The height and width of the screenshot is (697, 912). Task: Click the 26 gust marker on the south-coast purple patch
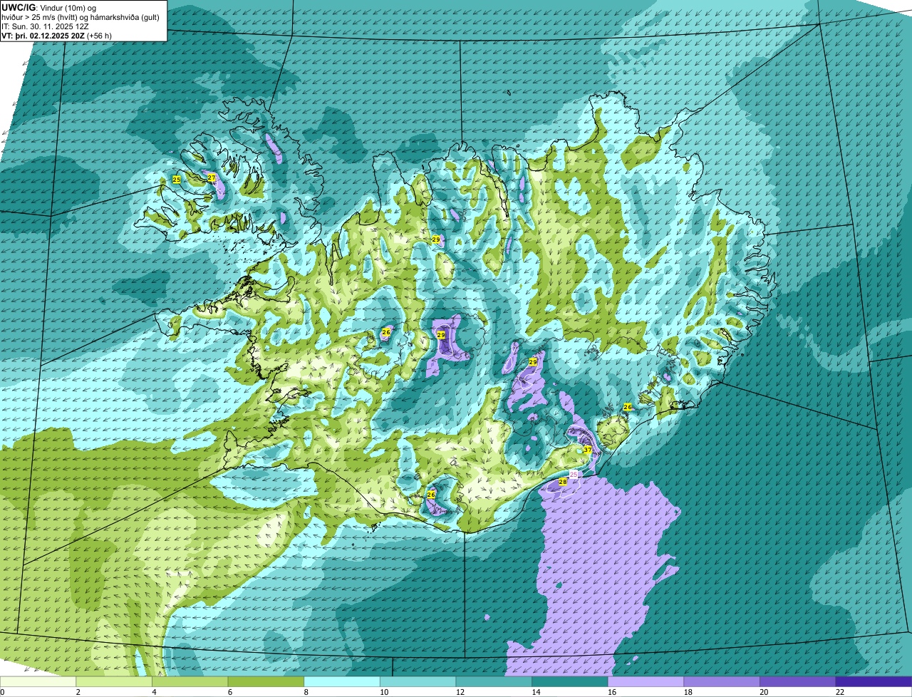point(431,494)
